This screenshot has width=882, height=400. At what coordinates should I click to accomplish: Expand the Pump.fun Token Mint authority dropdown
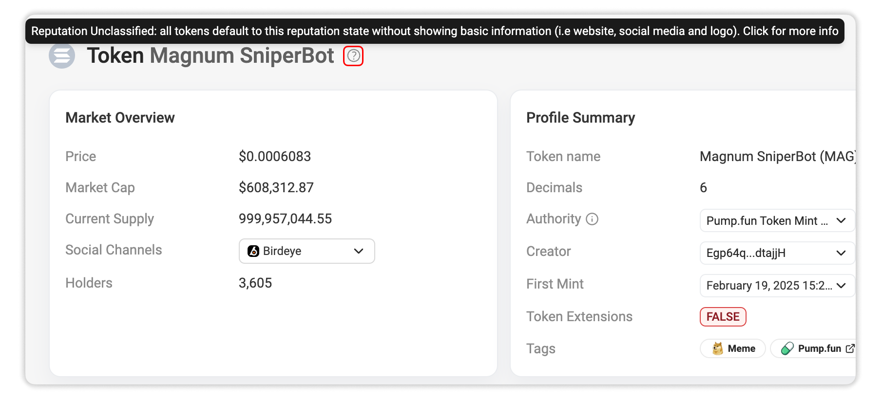pos(777,220)
